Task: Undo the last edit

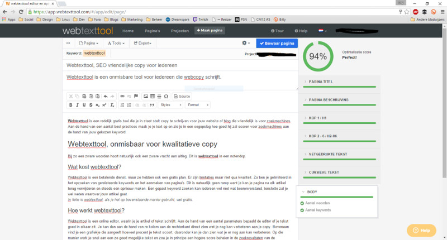Action: pyautogui.click(x=106, y=96)
